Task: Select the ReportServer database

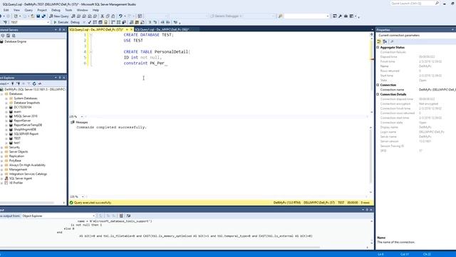Action: click(x=22, y=121)
